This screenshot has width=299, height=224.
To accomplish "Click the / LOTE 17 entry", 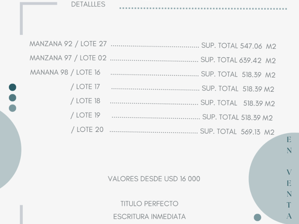I will [x=85, y=87].
